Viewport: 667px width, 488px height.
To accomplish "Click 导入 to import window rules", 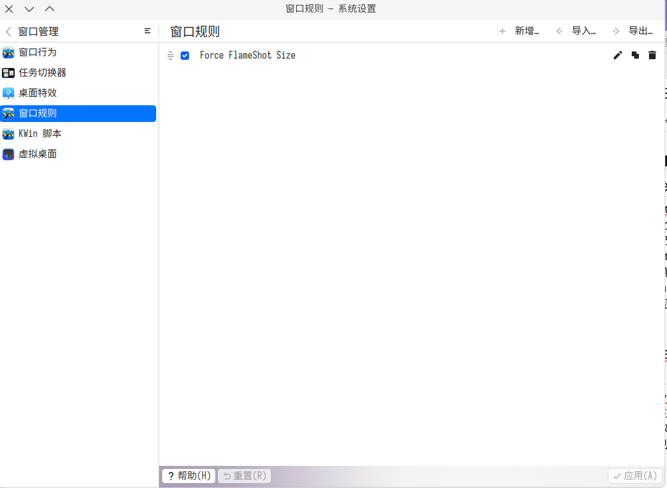I will pyautogui.click(x=577, y=31).
